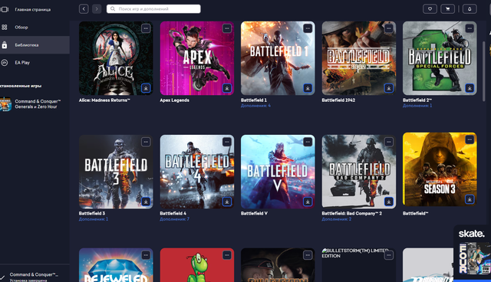Open the shopping cart icon
Screen dimensions: 491x282
tap(448, 9)
